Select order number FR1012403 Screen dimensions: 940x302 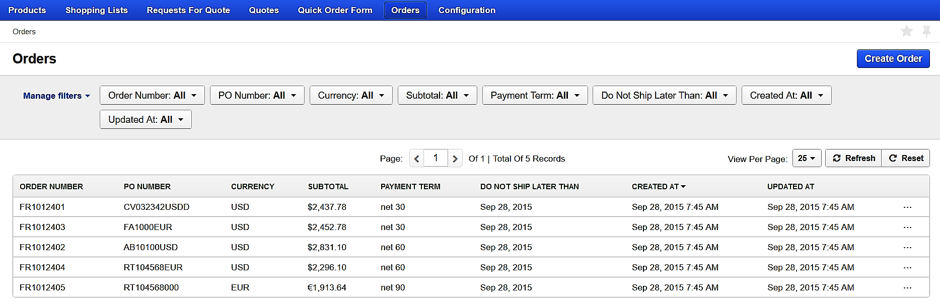click(x=42, y=228)
